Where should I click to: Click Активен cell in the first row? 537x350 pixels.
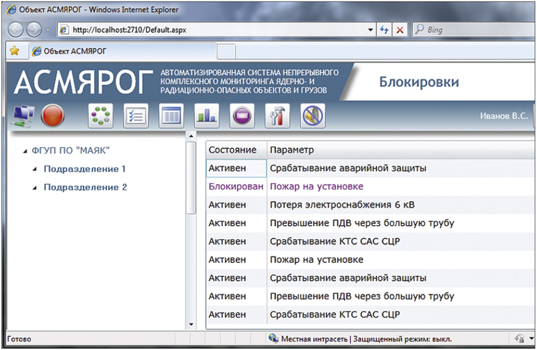[x=236, y=168]
